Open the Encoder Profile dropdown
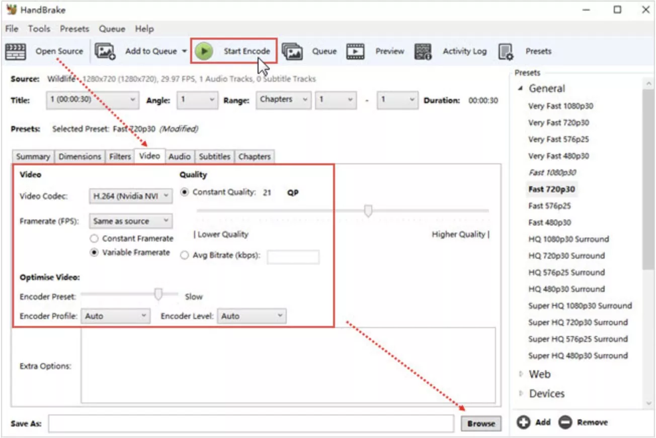This screenshot has height=438, width=656. 115,315
